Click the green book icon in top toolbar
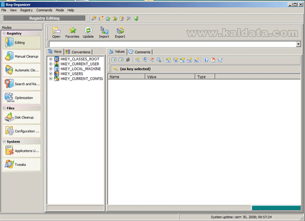This screenshot has height=221, width=305. tap(136, 18)
